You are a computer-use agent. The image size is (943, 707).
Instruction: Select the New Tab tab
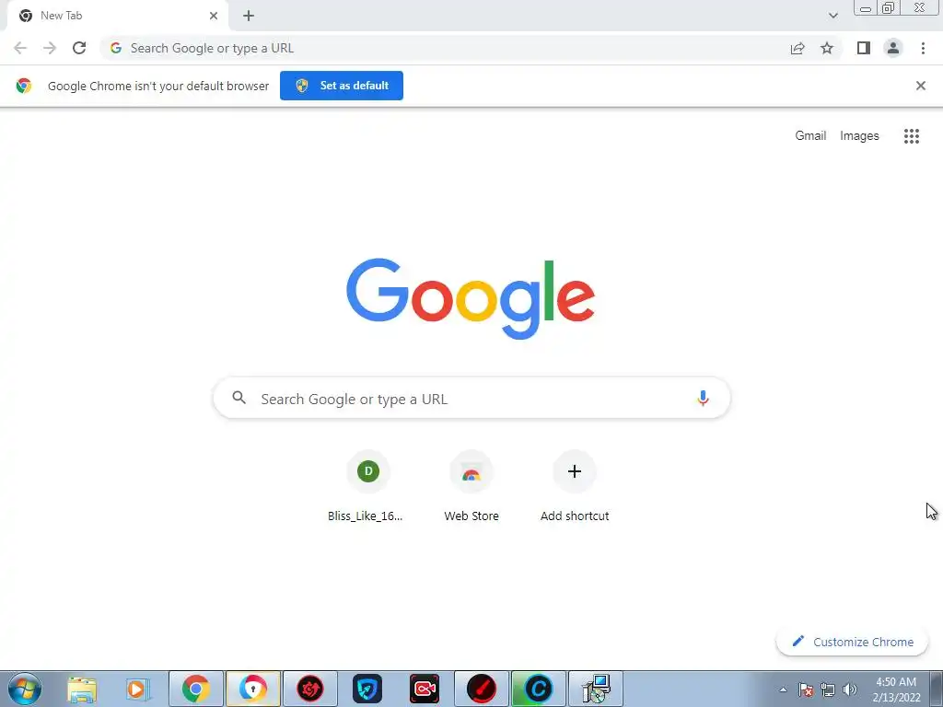117,16
